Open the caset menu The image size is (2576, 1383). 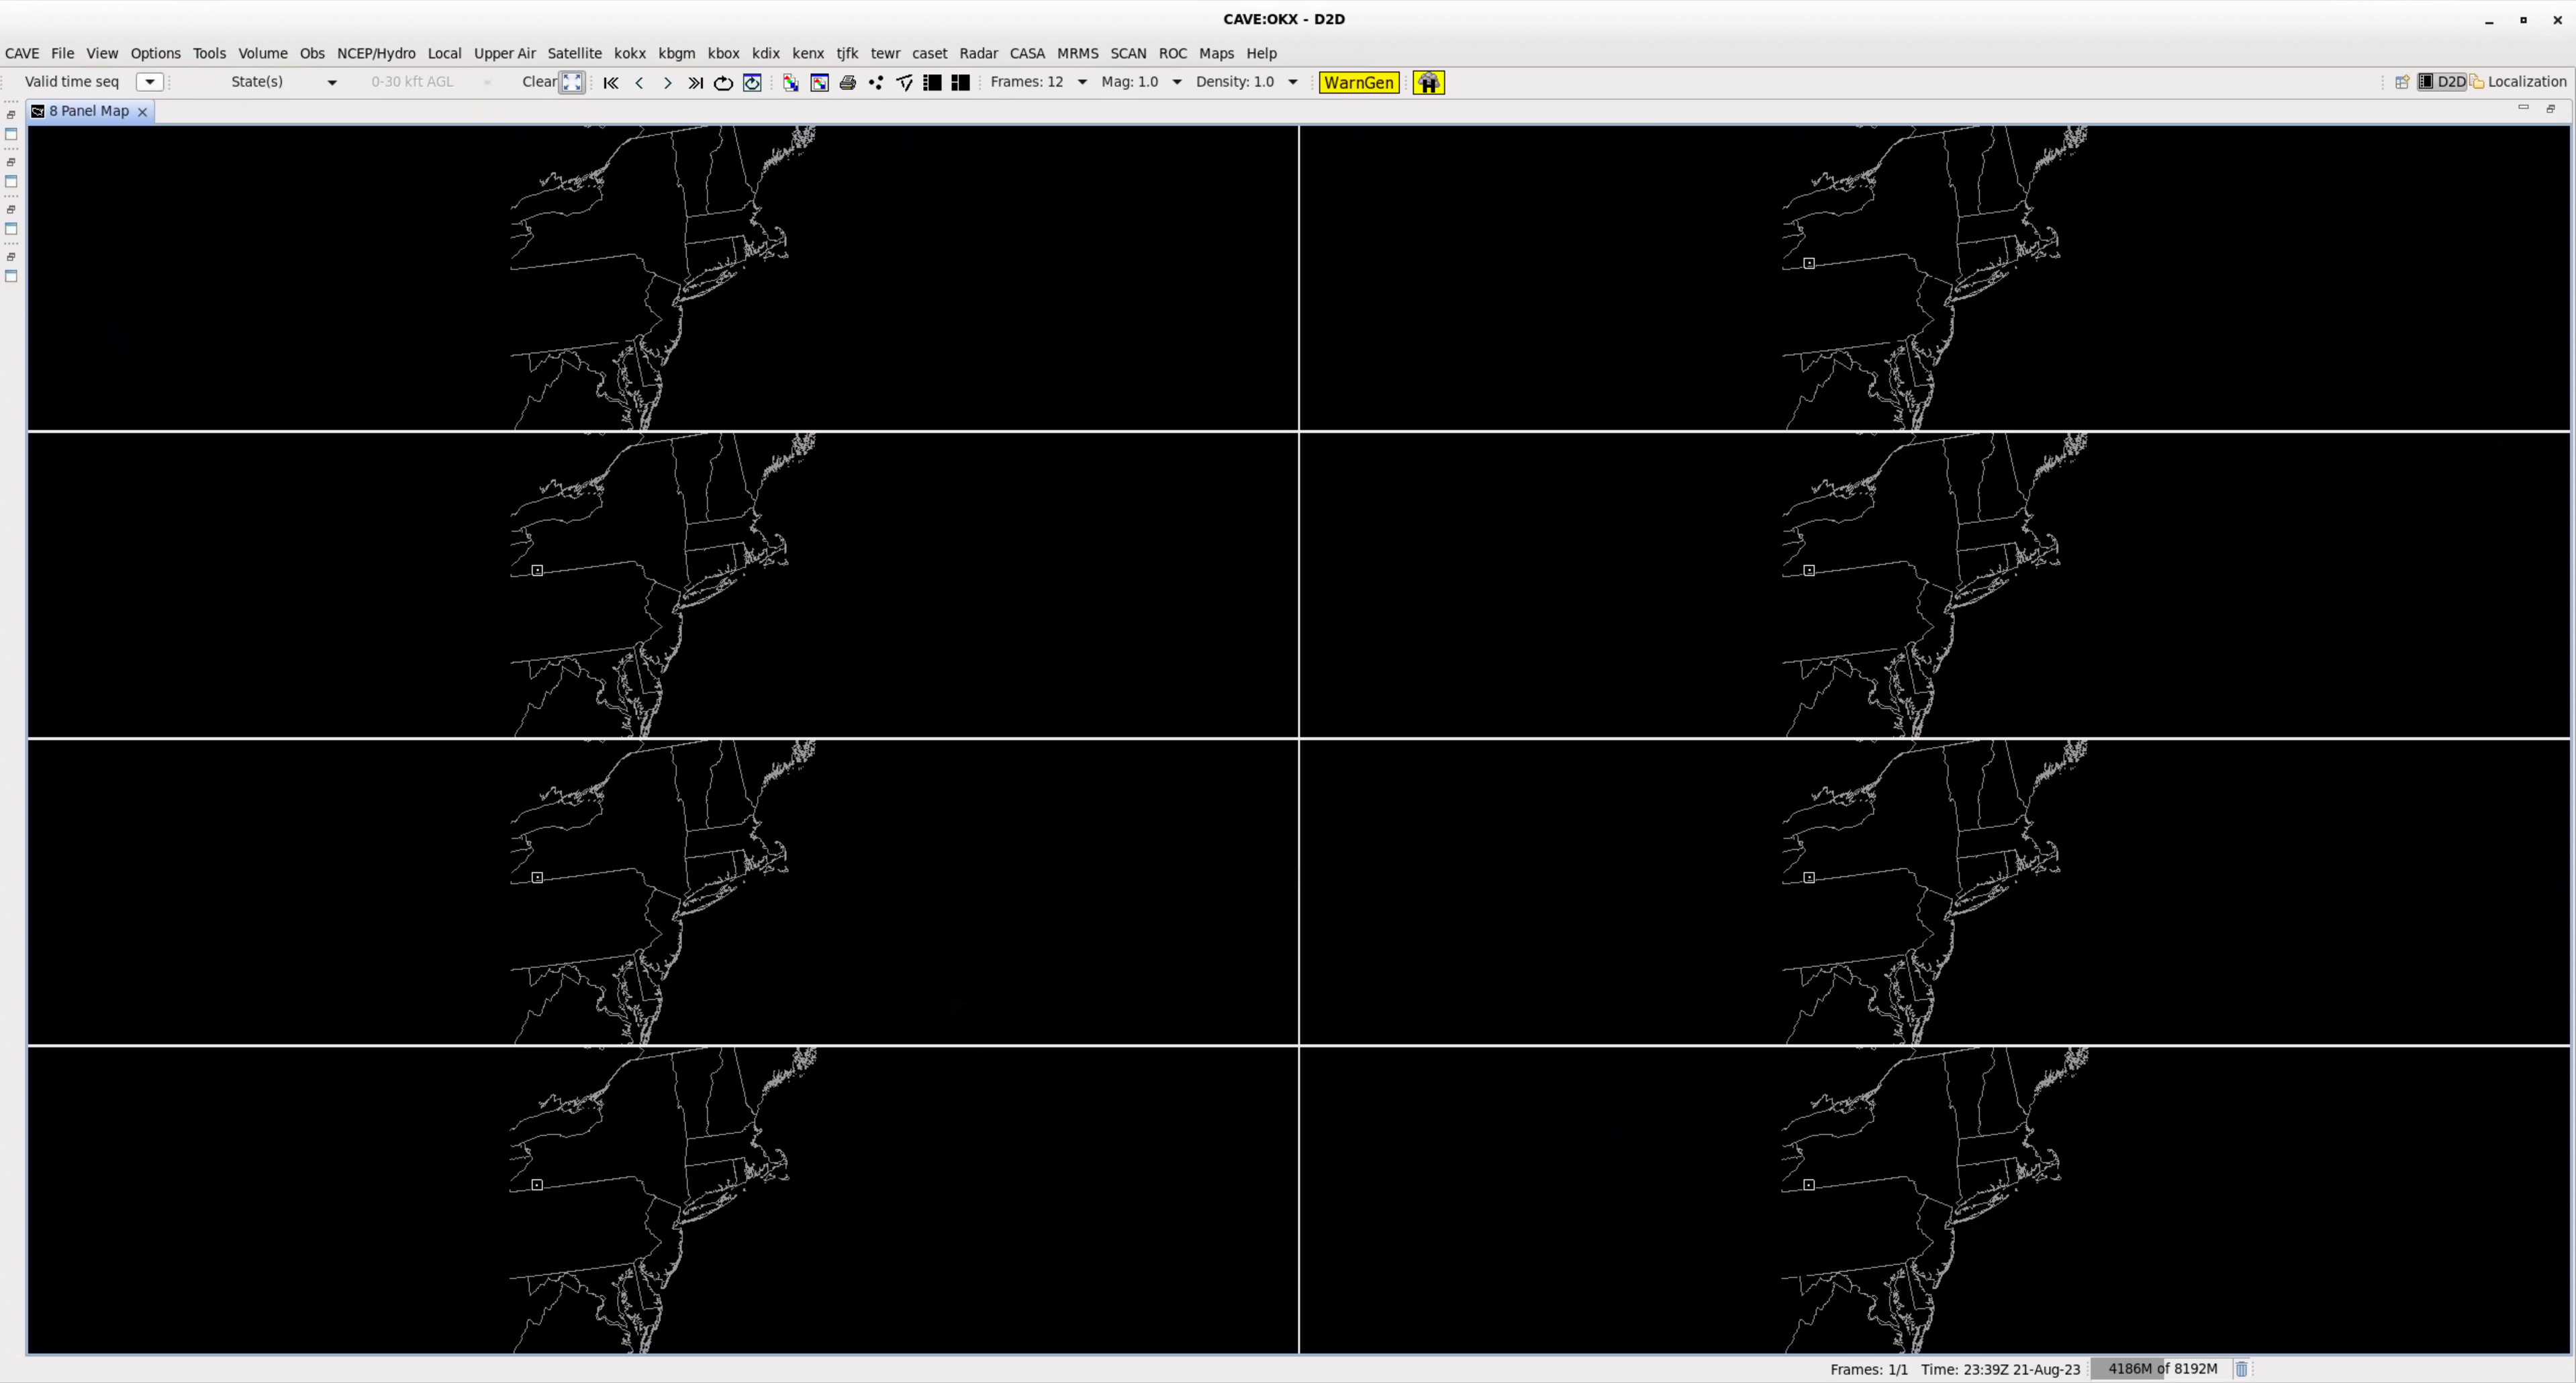click(x=929, y=53)
